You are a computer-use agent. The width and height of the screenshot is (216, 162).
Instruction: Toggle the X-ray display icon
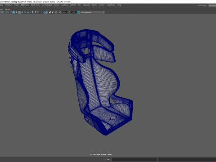click(50, 12)
